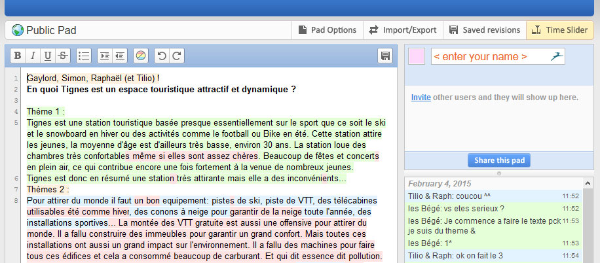Undo the last edit
This screenshot has height=263, width=600.
(162, 56)
